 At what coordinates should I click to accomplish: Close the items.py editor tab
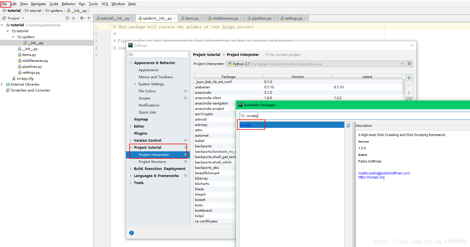click(202, 18)
